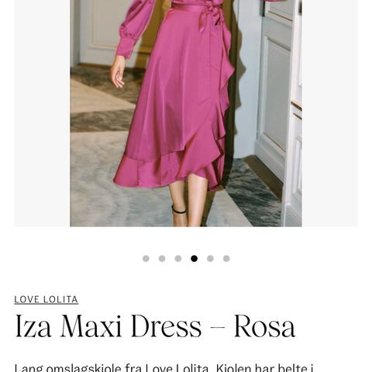Click the active fourth carousel dot

(x=195, y=259)
